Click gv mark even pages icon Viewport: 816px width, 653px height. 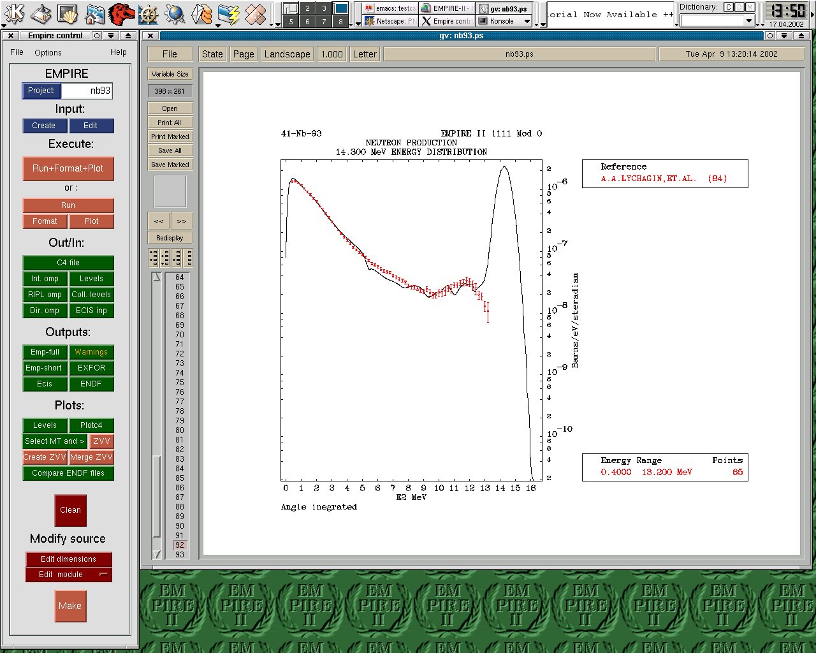(165, 258)
